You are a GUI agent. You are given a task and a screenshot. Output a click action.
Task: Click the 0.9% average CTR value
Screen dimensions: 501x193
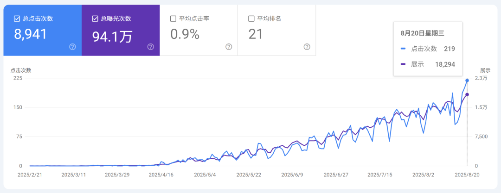(185, 34)
